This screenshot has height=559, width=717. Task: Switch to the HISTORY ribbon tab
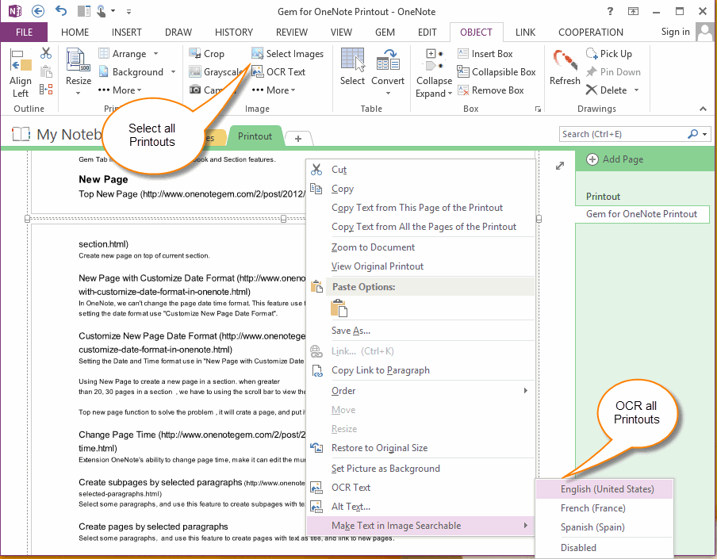tap(234, 32)
